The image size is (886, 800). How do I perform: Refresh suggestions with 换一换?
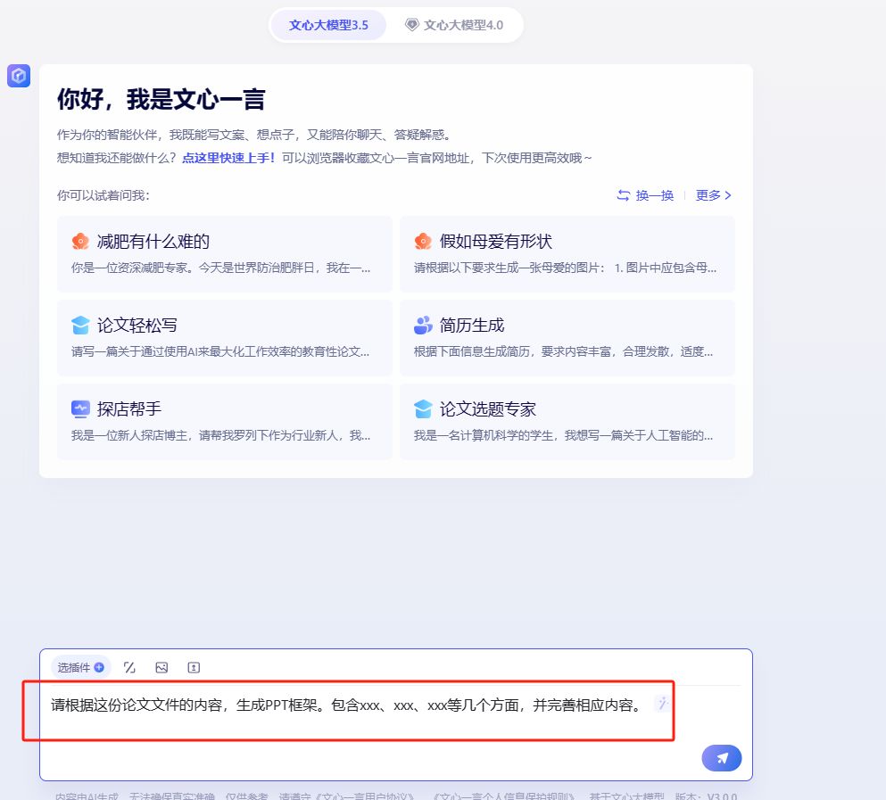tap(645, 195)
